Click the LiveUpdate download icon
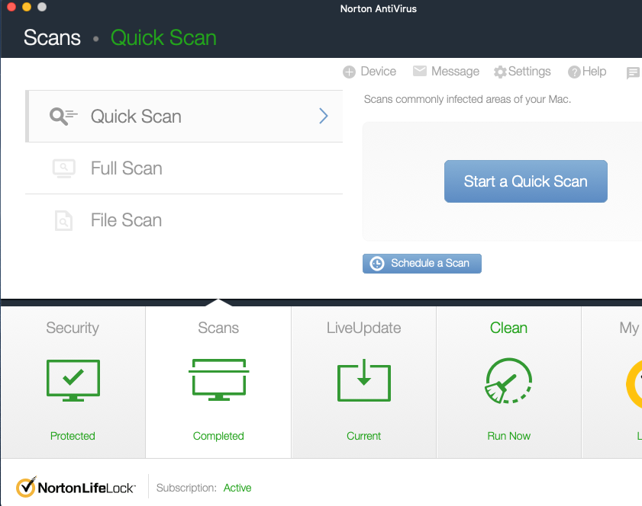Viewport: 642px width, 506px height. [363, 380]
